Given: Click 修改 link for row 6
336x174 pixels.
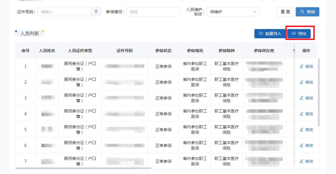Looking at the screenshot, I should click(x=306, y=145).
